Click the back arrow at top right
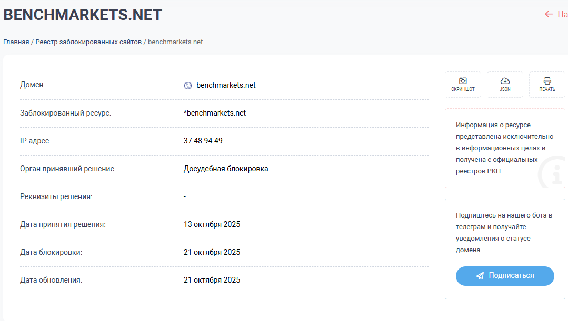 (x=549, y=14)
